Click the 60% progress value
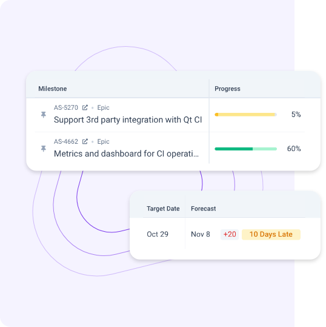The width and height of the screenshot is (326, 327). coord(294,149)
